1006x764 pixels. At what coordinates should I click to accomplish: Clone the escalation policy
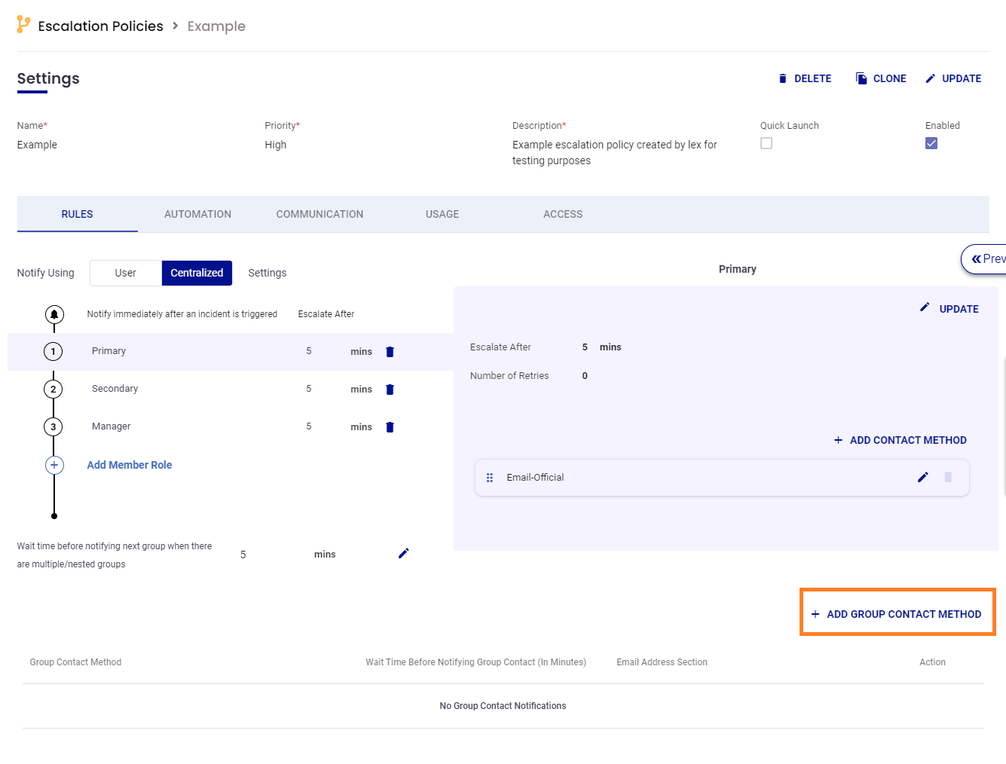[881, 78]
